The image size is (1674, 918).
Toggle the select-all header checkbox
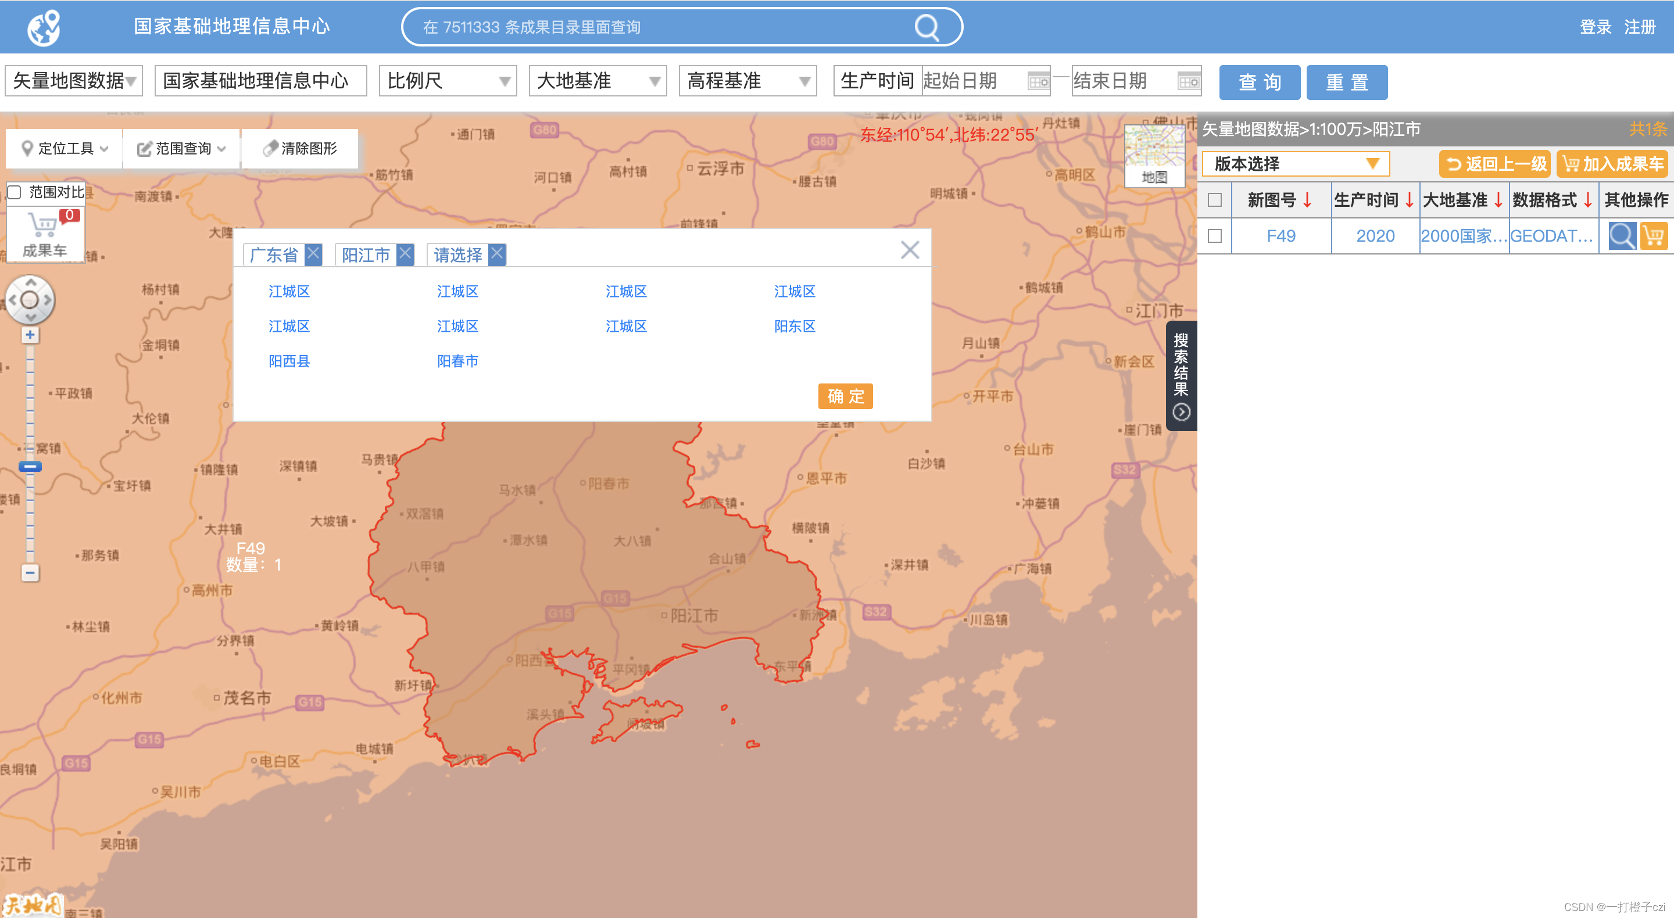pos(1214,200)
